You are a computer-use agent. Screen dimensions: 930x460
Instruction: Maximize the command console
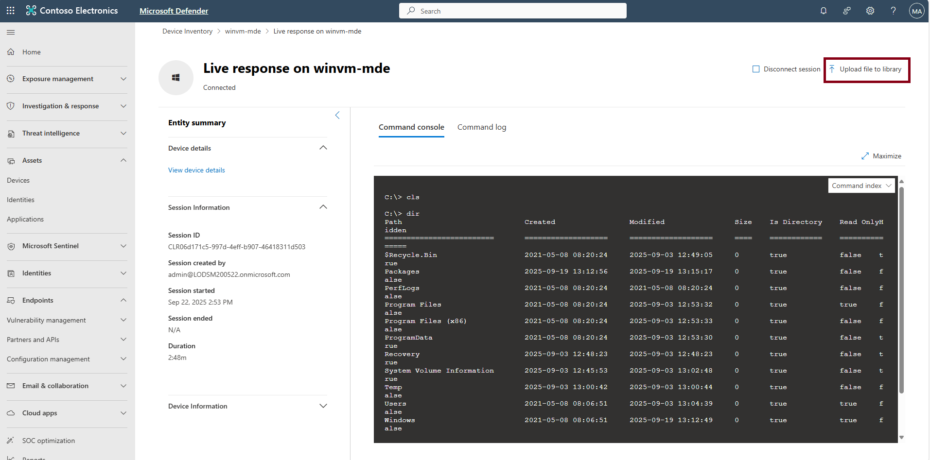coord(881,156)
